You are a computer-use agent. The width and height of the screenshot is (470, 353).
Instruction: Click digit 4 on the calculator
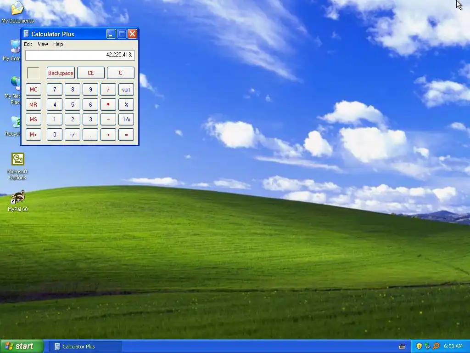[x=55, y=104]
